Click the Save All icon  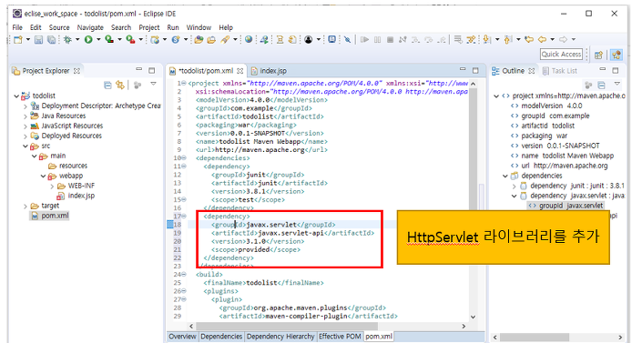(x=51, y=39)
